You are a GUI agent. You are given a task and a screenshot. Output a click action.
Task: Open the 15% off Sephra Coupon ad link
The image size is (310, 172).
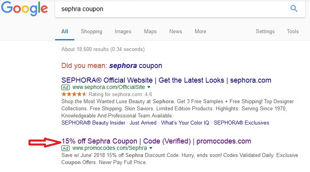[156, 141]
